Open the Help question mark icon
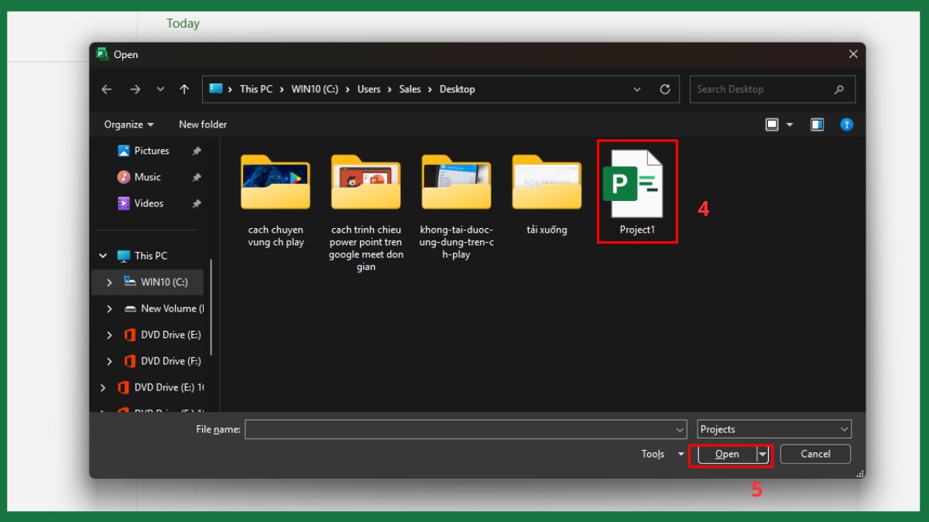929x522 pixels. [846, 125]
